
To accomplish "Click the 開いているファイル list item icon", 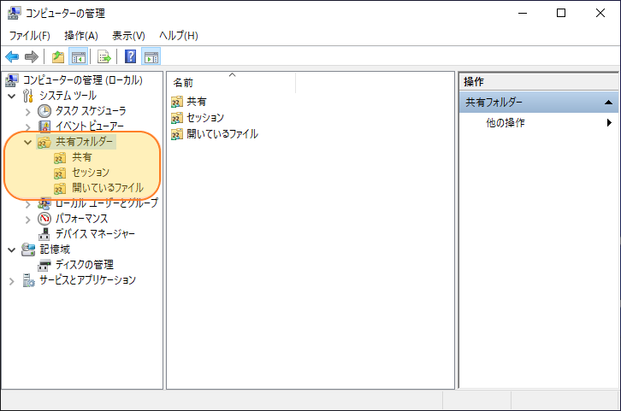I will (177, 134).
